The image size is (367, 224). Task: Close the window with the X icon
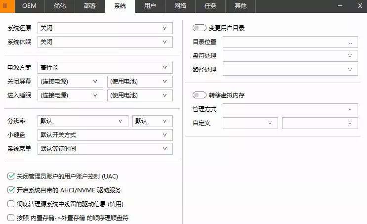click(x=359, y=6)
